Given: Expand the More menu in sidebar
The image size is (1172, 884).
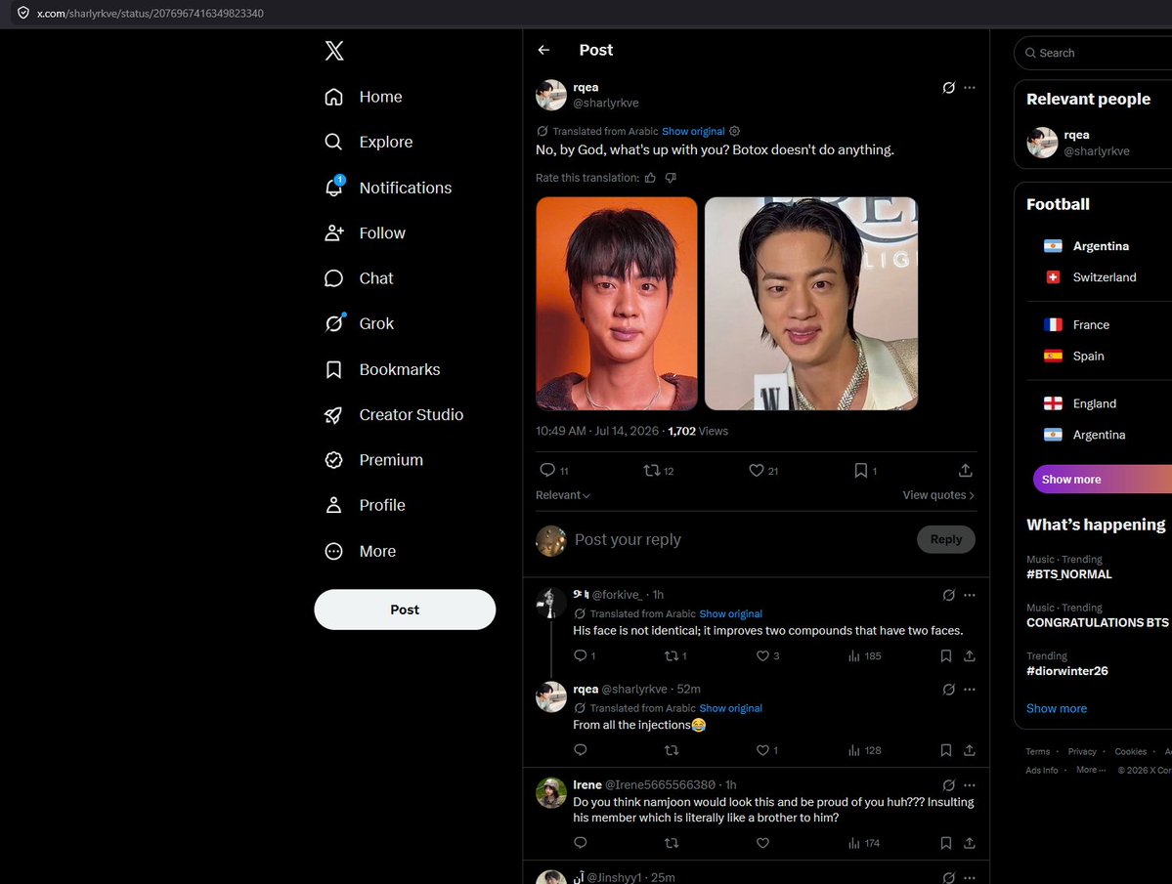Looking at the screenshot, I should (x=361, y=551).
